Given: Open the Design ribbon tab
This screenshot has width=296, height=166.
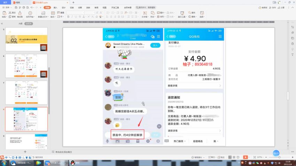Looking at the screenshot, I should pos(64,8).
